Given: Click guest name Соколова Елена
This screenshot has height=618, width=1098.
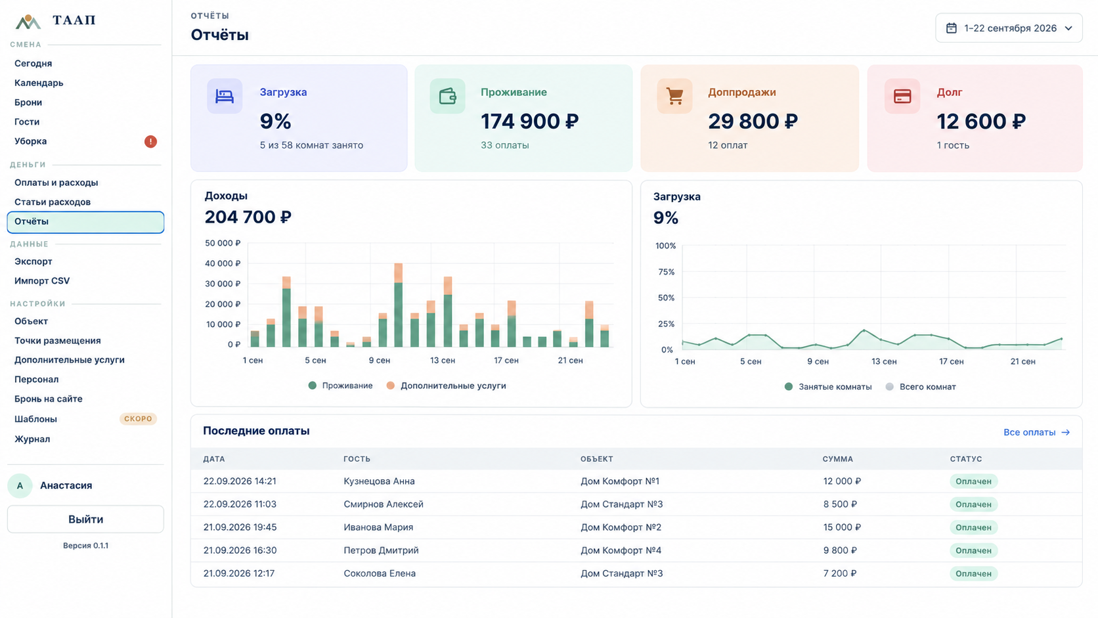Looking at the screenshot, I should coord(380,573).
